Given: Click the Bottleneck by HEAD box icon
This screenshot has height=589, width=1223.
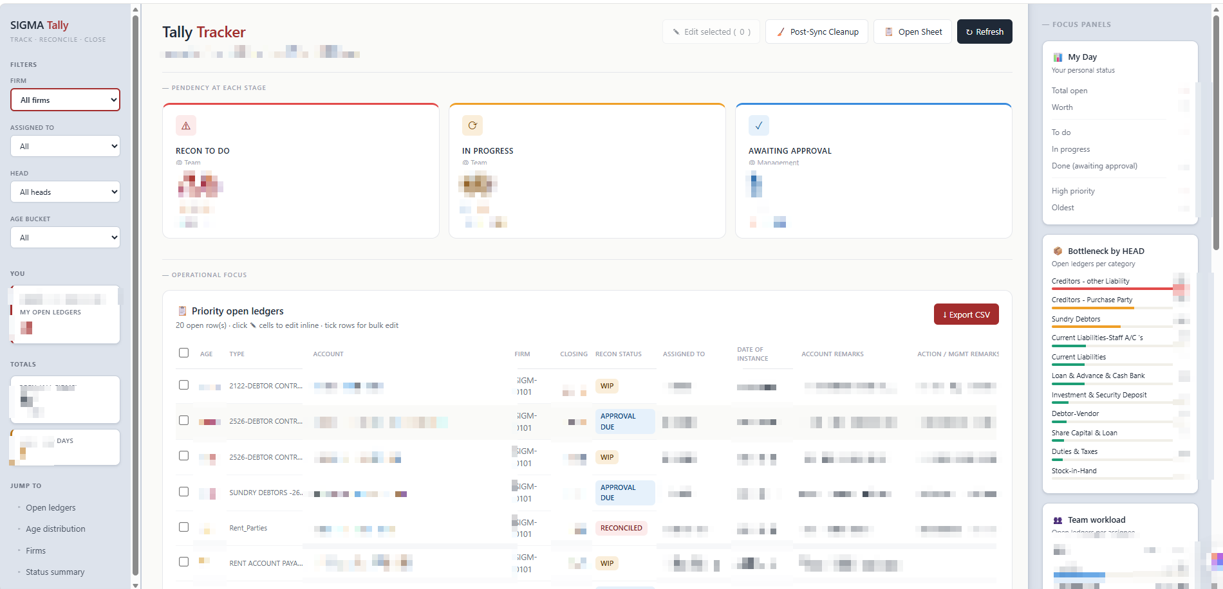Looking at the screenshot, I should coord(1058,251).
